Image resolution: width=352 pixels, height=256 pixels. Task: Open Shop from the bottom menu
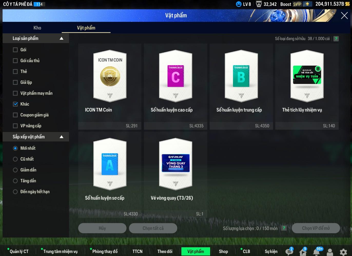click(223, 251)
